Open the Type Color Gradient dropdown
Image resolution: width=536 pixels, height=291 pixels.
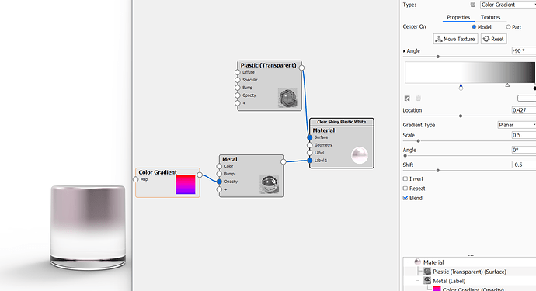[508, 5]
